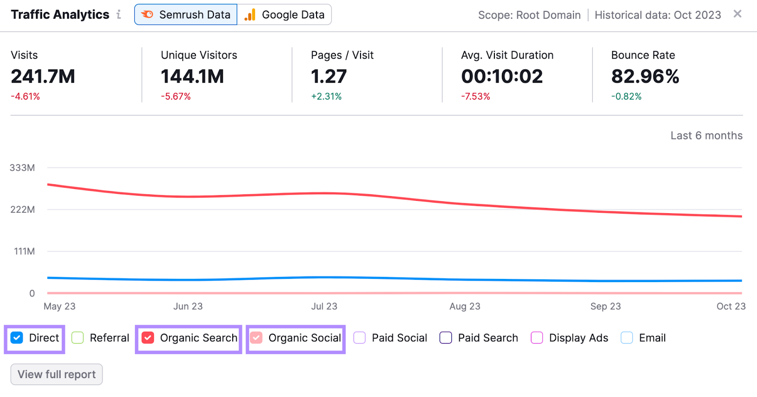Open the View full report button

tap(57, 374)
